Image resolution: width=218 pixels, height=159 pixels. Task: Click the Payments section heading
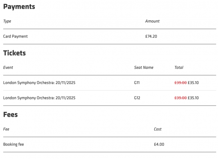pos(19,7)
